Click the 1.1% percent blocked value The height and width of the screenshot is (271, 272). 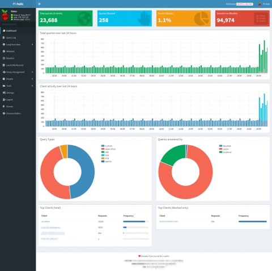pos(164,20)
